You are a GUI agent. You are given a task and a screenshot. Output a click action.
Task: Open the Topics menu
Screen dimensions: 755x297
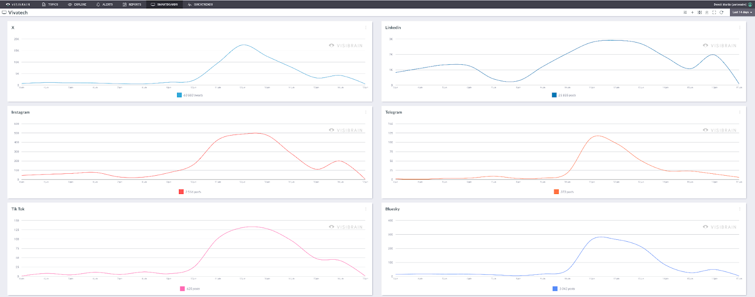(50, 4)
